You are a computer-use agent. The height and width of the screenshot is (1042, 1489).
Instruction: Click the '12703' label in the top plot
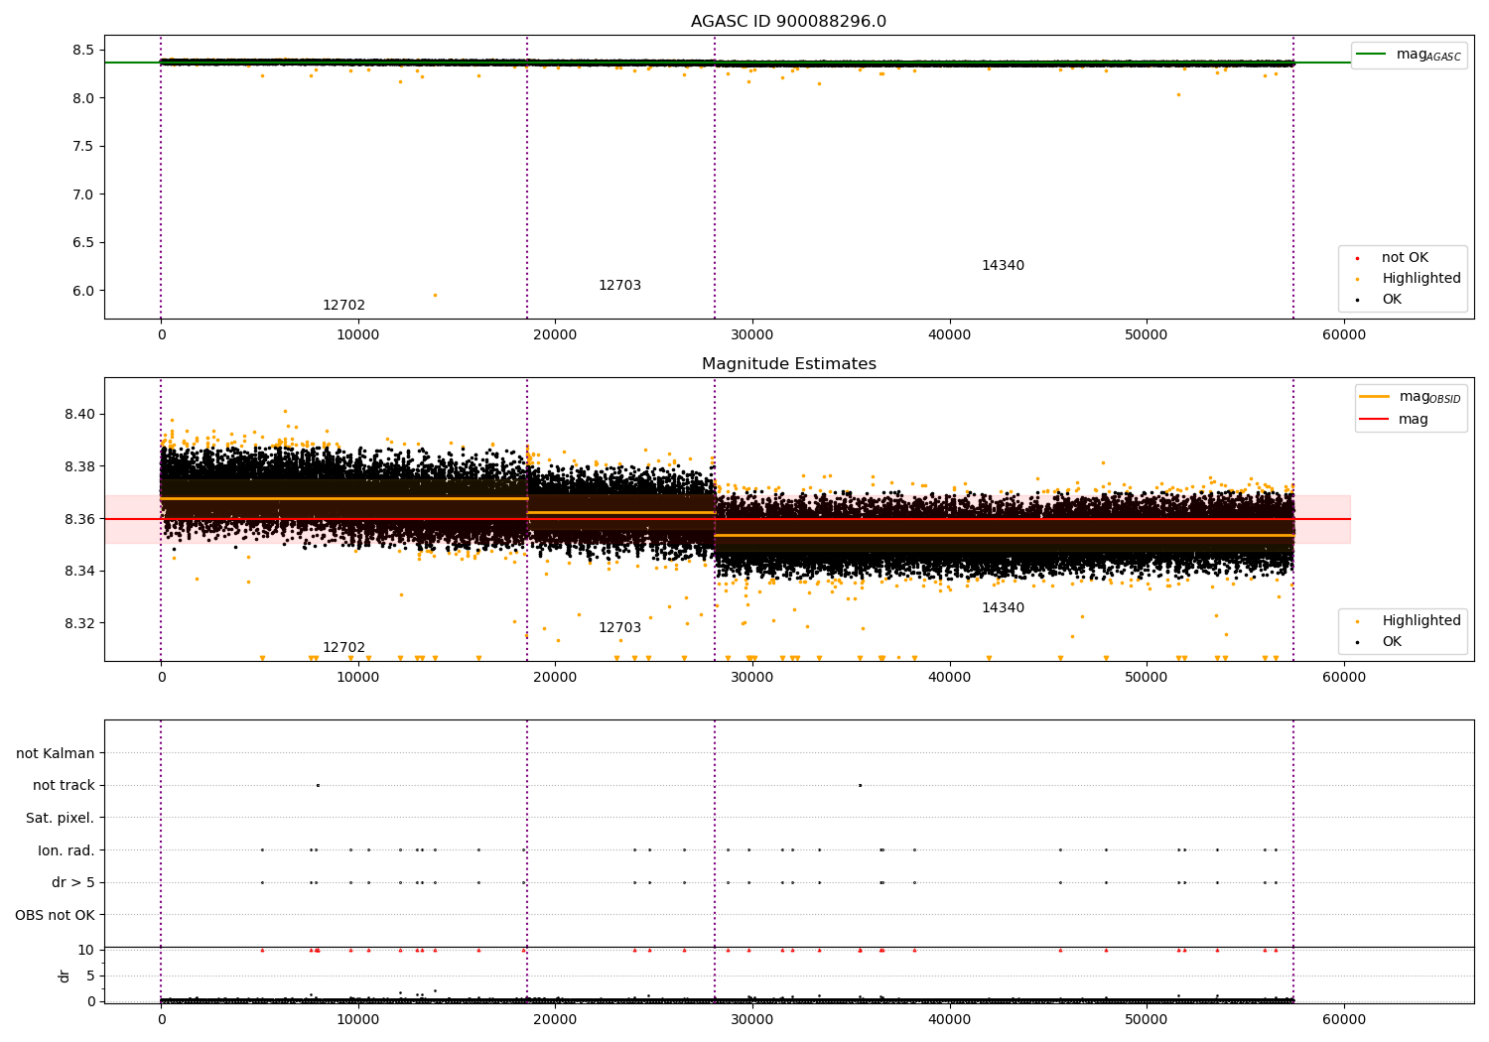pos(619,286)
